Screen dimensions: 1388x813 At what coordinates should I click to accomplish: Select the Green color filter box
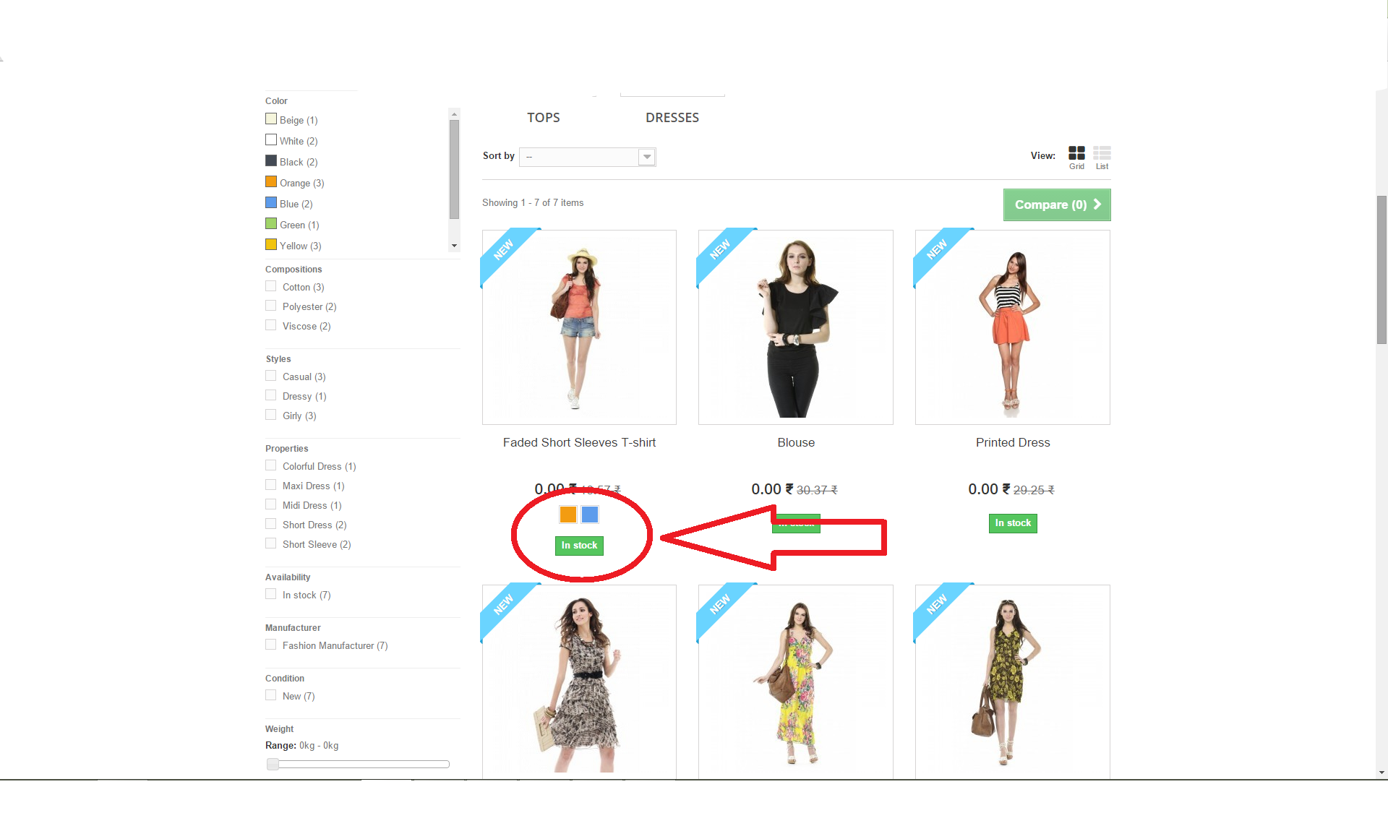(271, 224)
